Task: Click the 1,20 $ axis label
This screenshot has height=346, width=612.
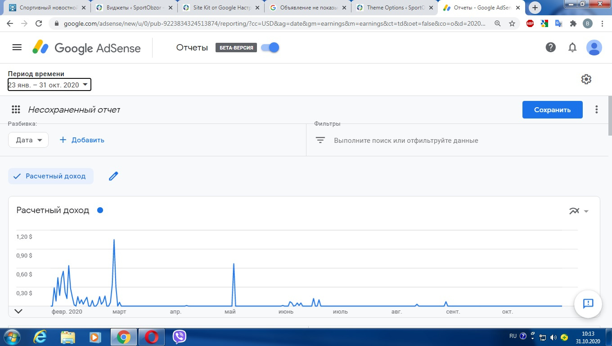Action: pyautogui.click(x=24, y=237)
